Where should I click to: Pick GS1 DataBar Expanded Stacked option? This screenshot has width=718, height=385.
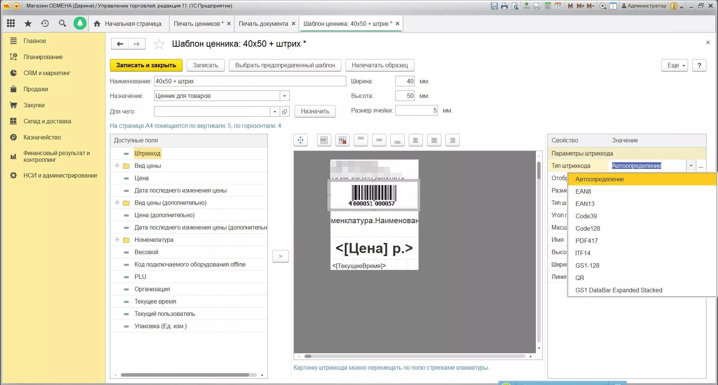tap(642, 290)
